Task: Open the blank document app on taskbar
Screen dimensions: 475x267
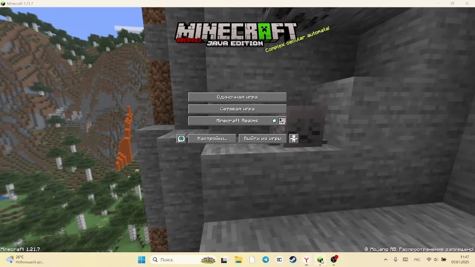Action: 252,260
